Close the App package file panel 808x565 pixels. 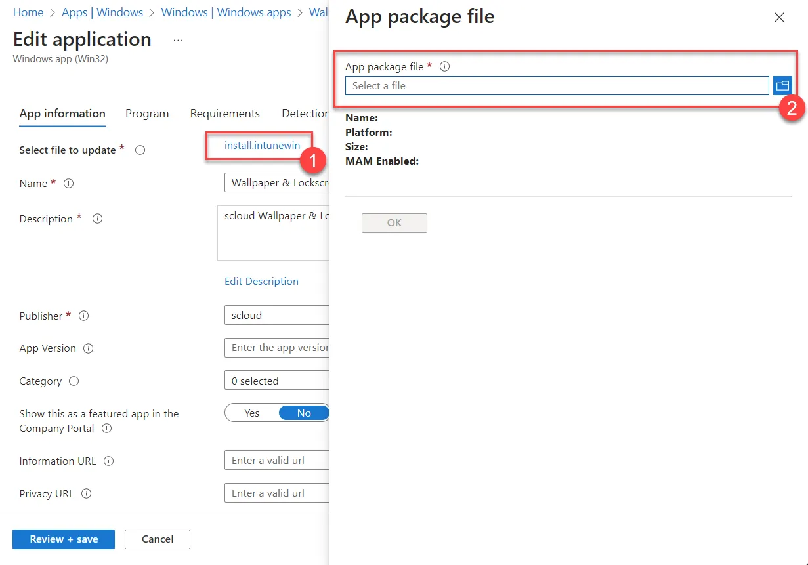(779, 18)
